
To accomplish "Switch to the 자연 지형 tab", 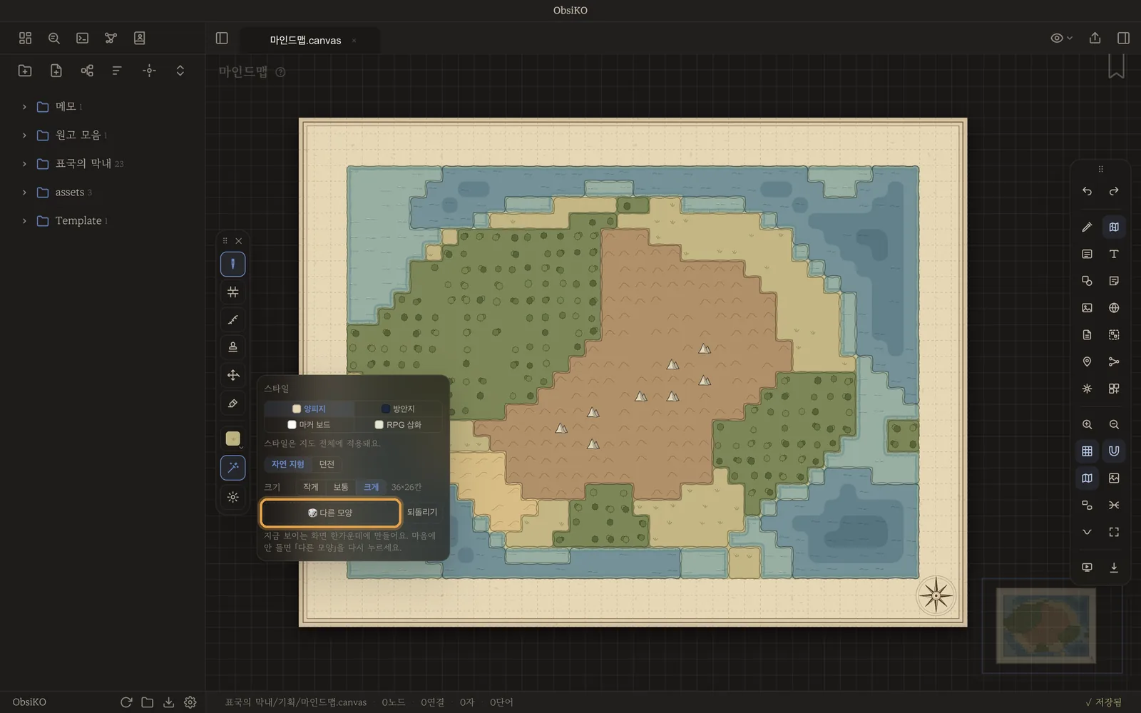I will point(287,464).
